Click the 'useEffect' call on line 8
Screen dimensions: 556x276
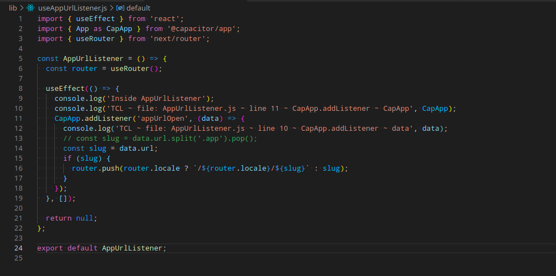[65, 88]
